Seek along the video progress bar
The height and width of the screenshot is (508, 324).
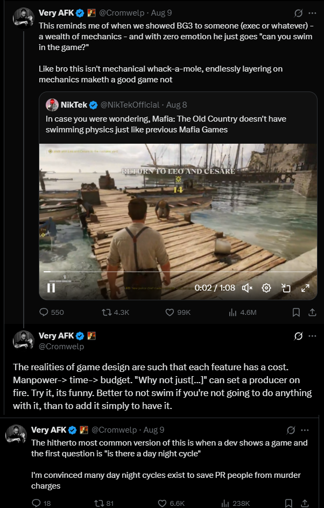(178, 272)
